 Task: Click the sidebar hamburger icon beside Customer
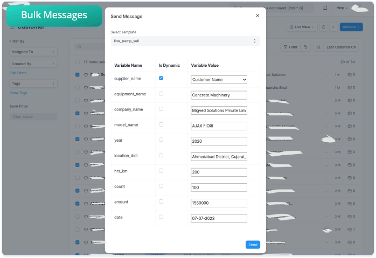click(12, 27)
